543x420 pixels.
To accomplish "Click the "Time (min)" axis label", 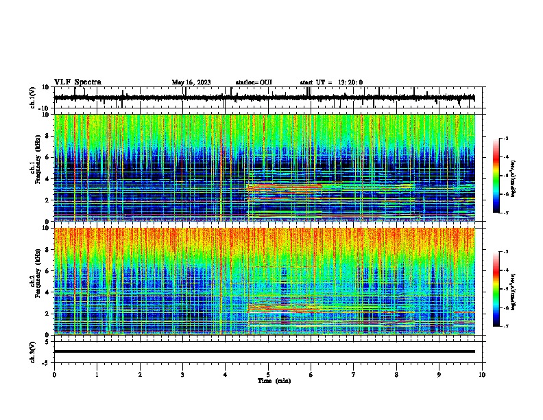I will (274, 381).
